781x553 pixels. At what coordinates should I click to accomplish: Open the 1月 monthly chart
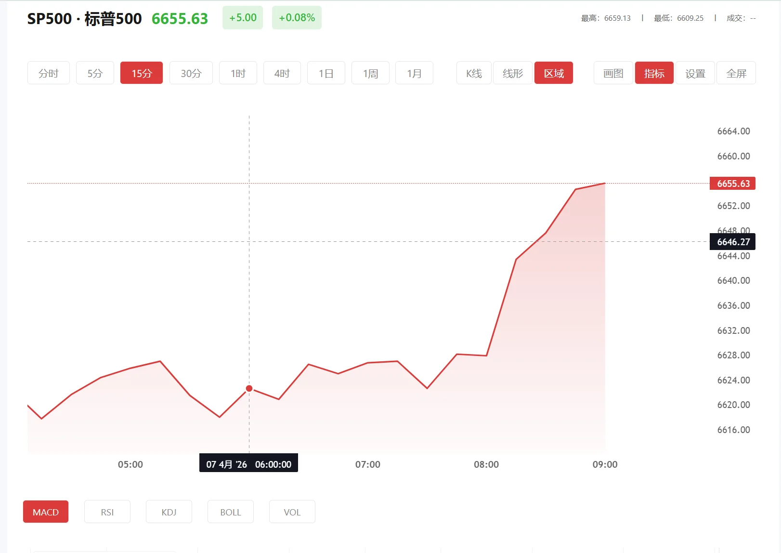[x=414, y=73]
